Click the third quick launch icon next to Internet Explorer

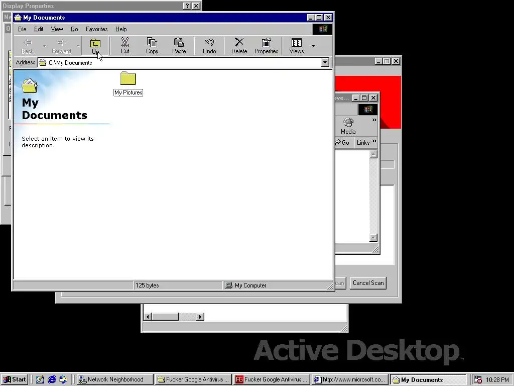[63, 379]
